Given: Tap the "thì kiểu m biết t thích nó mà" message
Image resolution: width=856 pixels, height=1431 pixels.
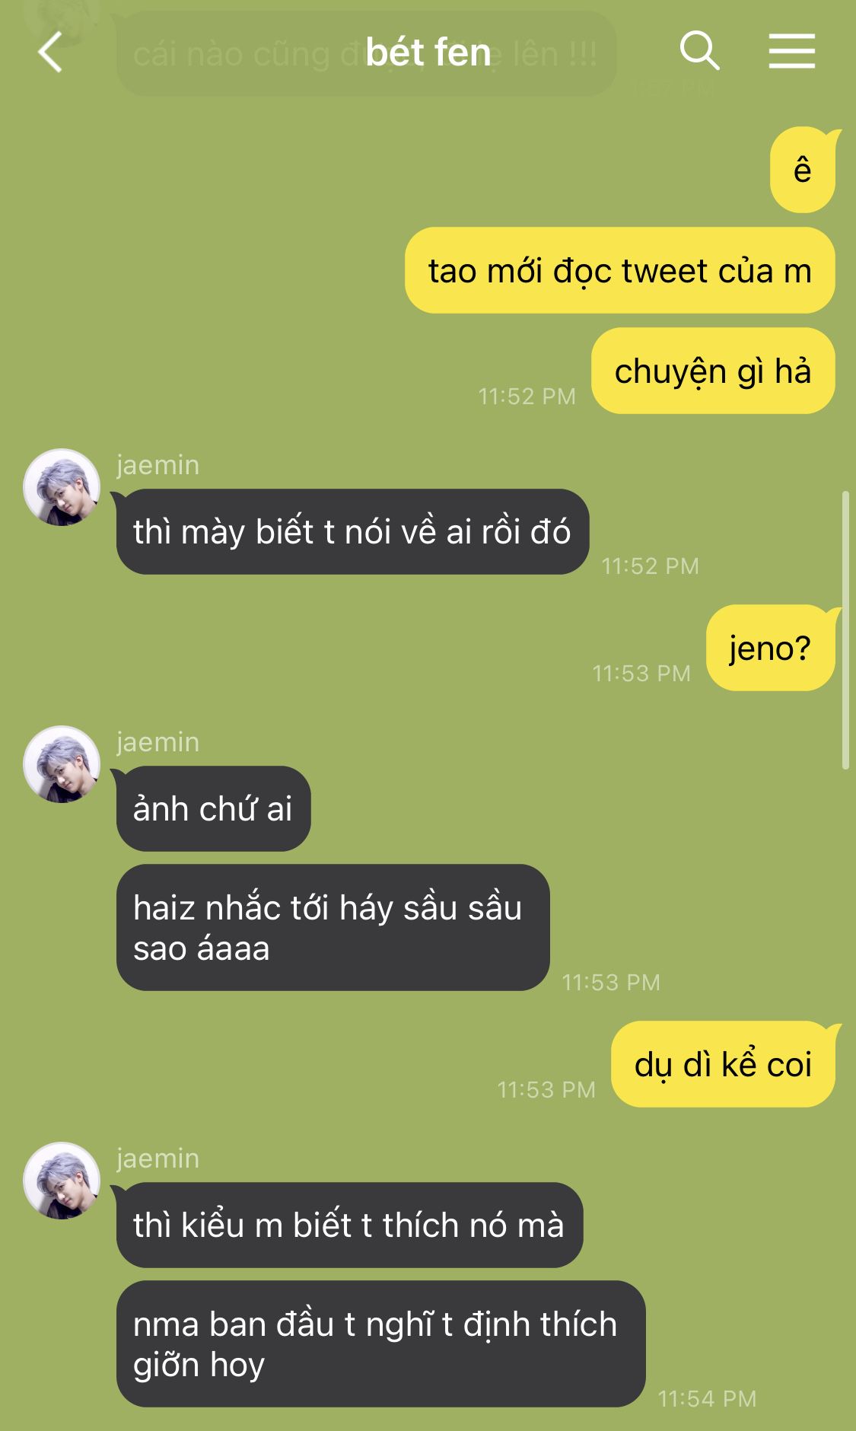Looking at the screenshot, I should coord(349,1225).
